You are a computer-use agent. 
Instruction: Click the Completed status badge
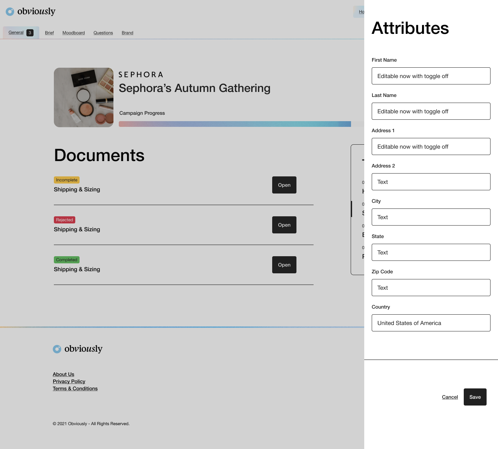(x=67, y=260)
